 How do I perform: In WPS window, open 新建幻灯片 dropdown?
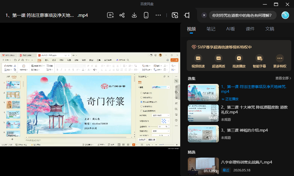coord(38,66)
